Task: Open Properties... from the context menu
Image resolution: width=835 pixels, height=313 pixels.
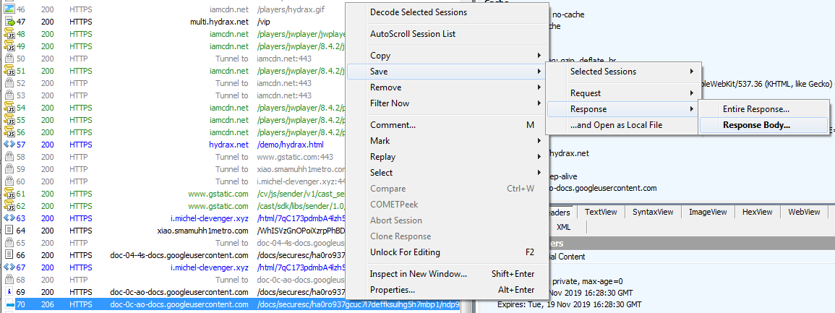Action: pos(448,290)
